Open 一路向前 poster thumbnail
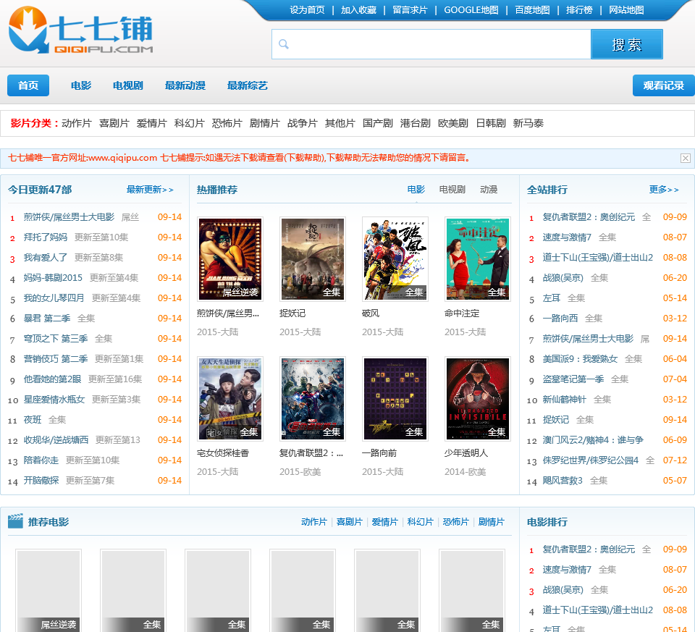Viewport: 695px width, 632px height. point(395,399)
